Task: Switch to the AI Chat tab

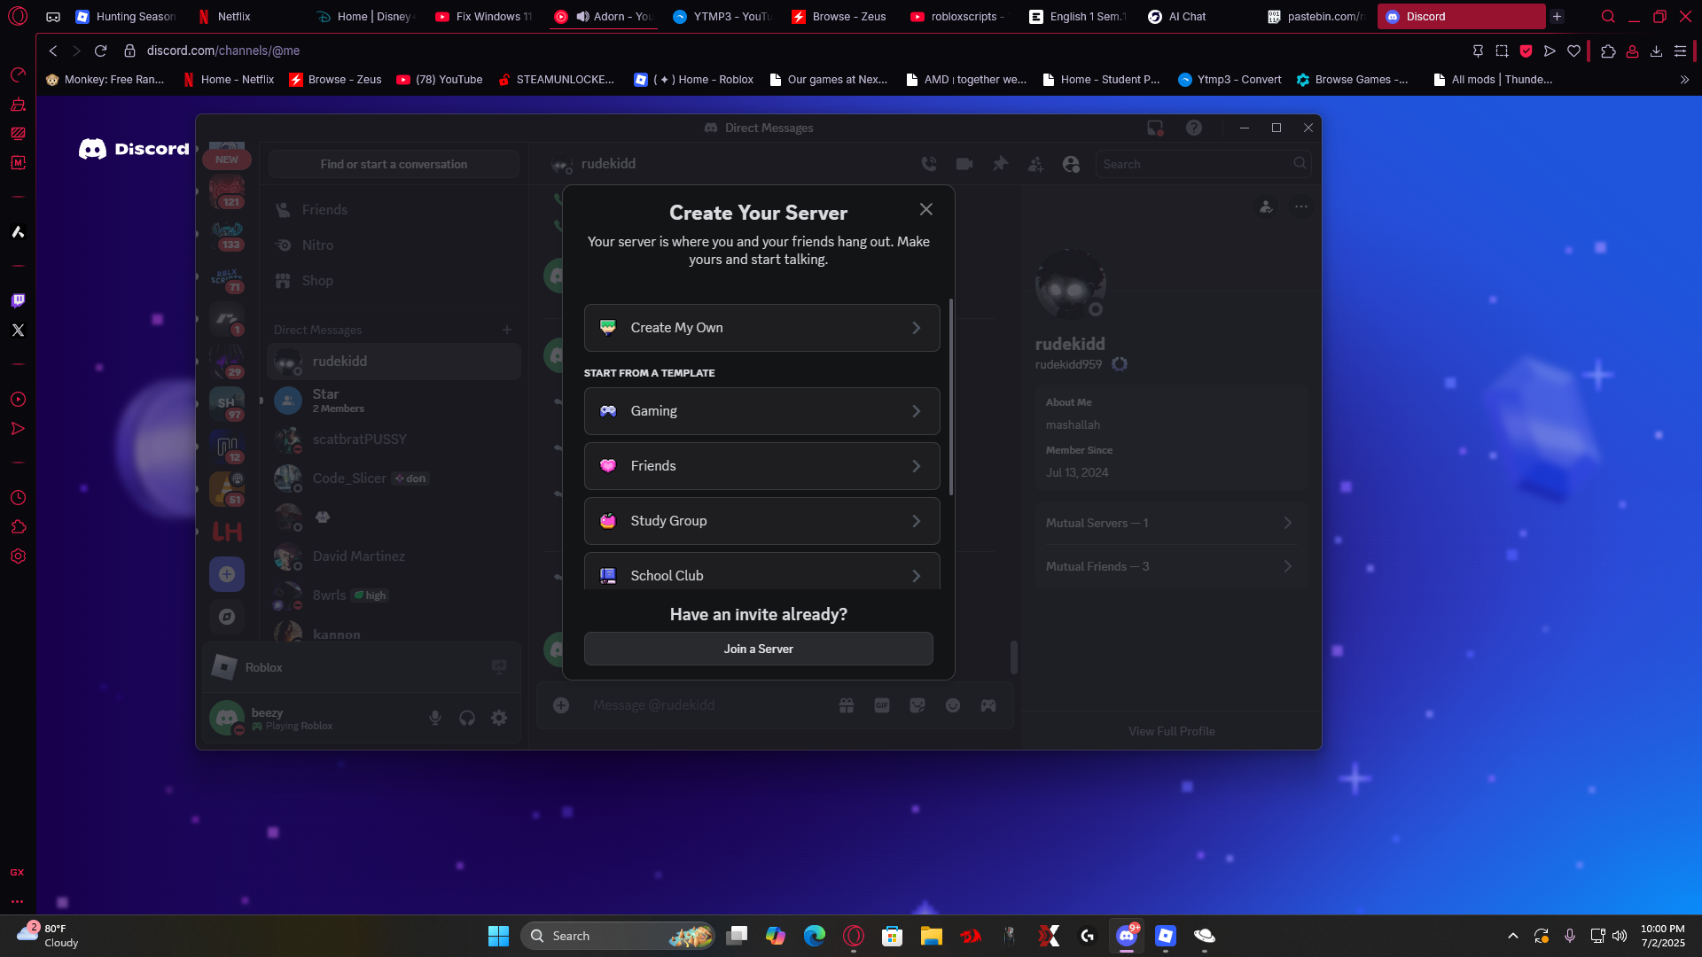Action: pyautogui.click(x=1197, y=17)
